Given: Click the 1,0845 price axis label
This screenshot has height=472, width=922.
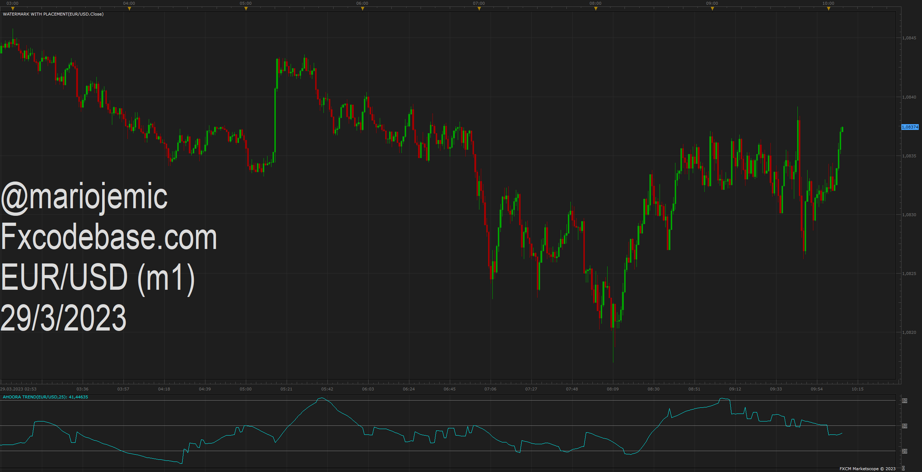Looking at the screenshot, I should [909, 38].
